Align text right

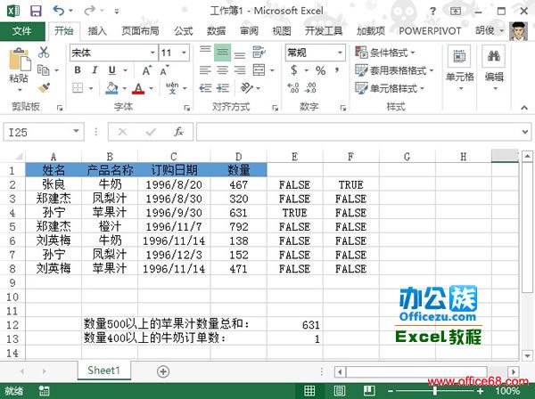pos(240,70)
